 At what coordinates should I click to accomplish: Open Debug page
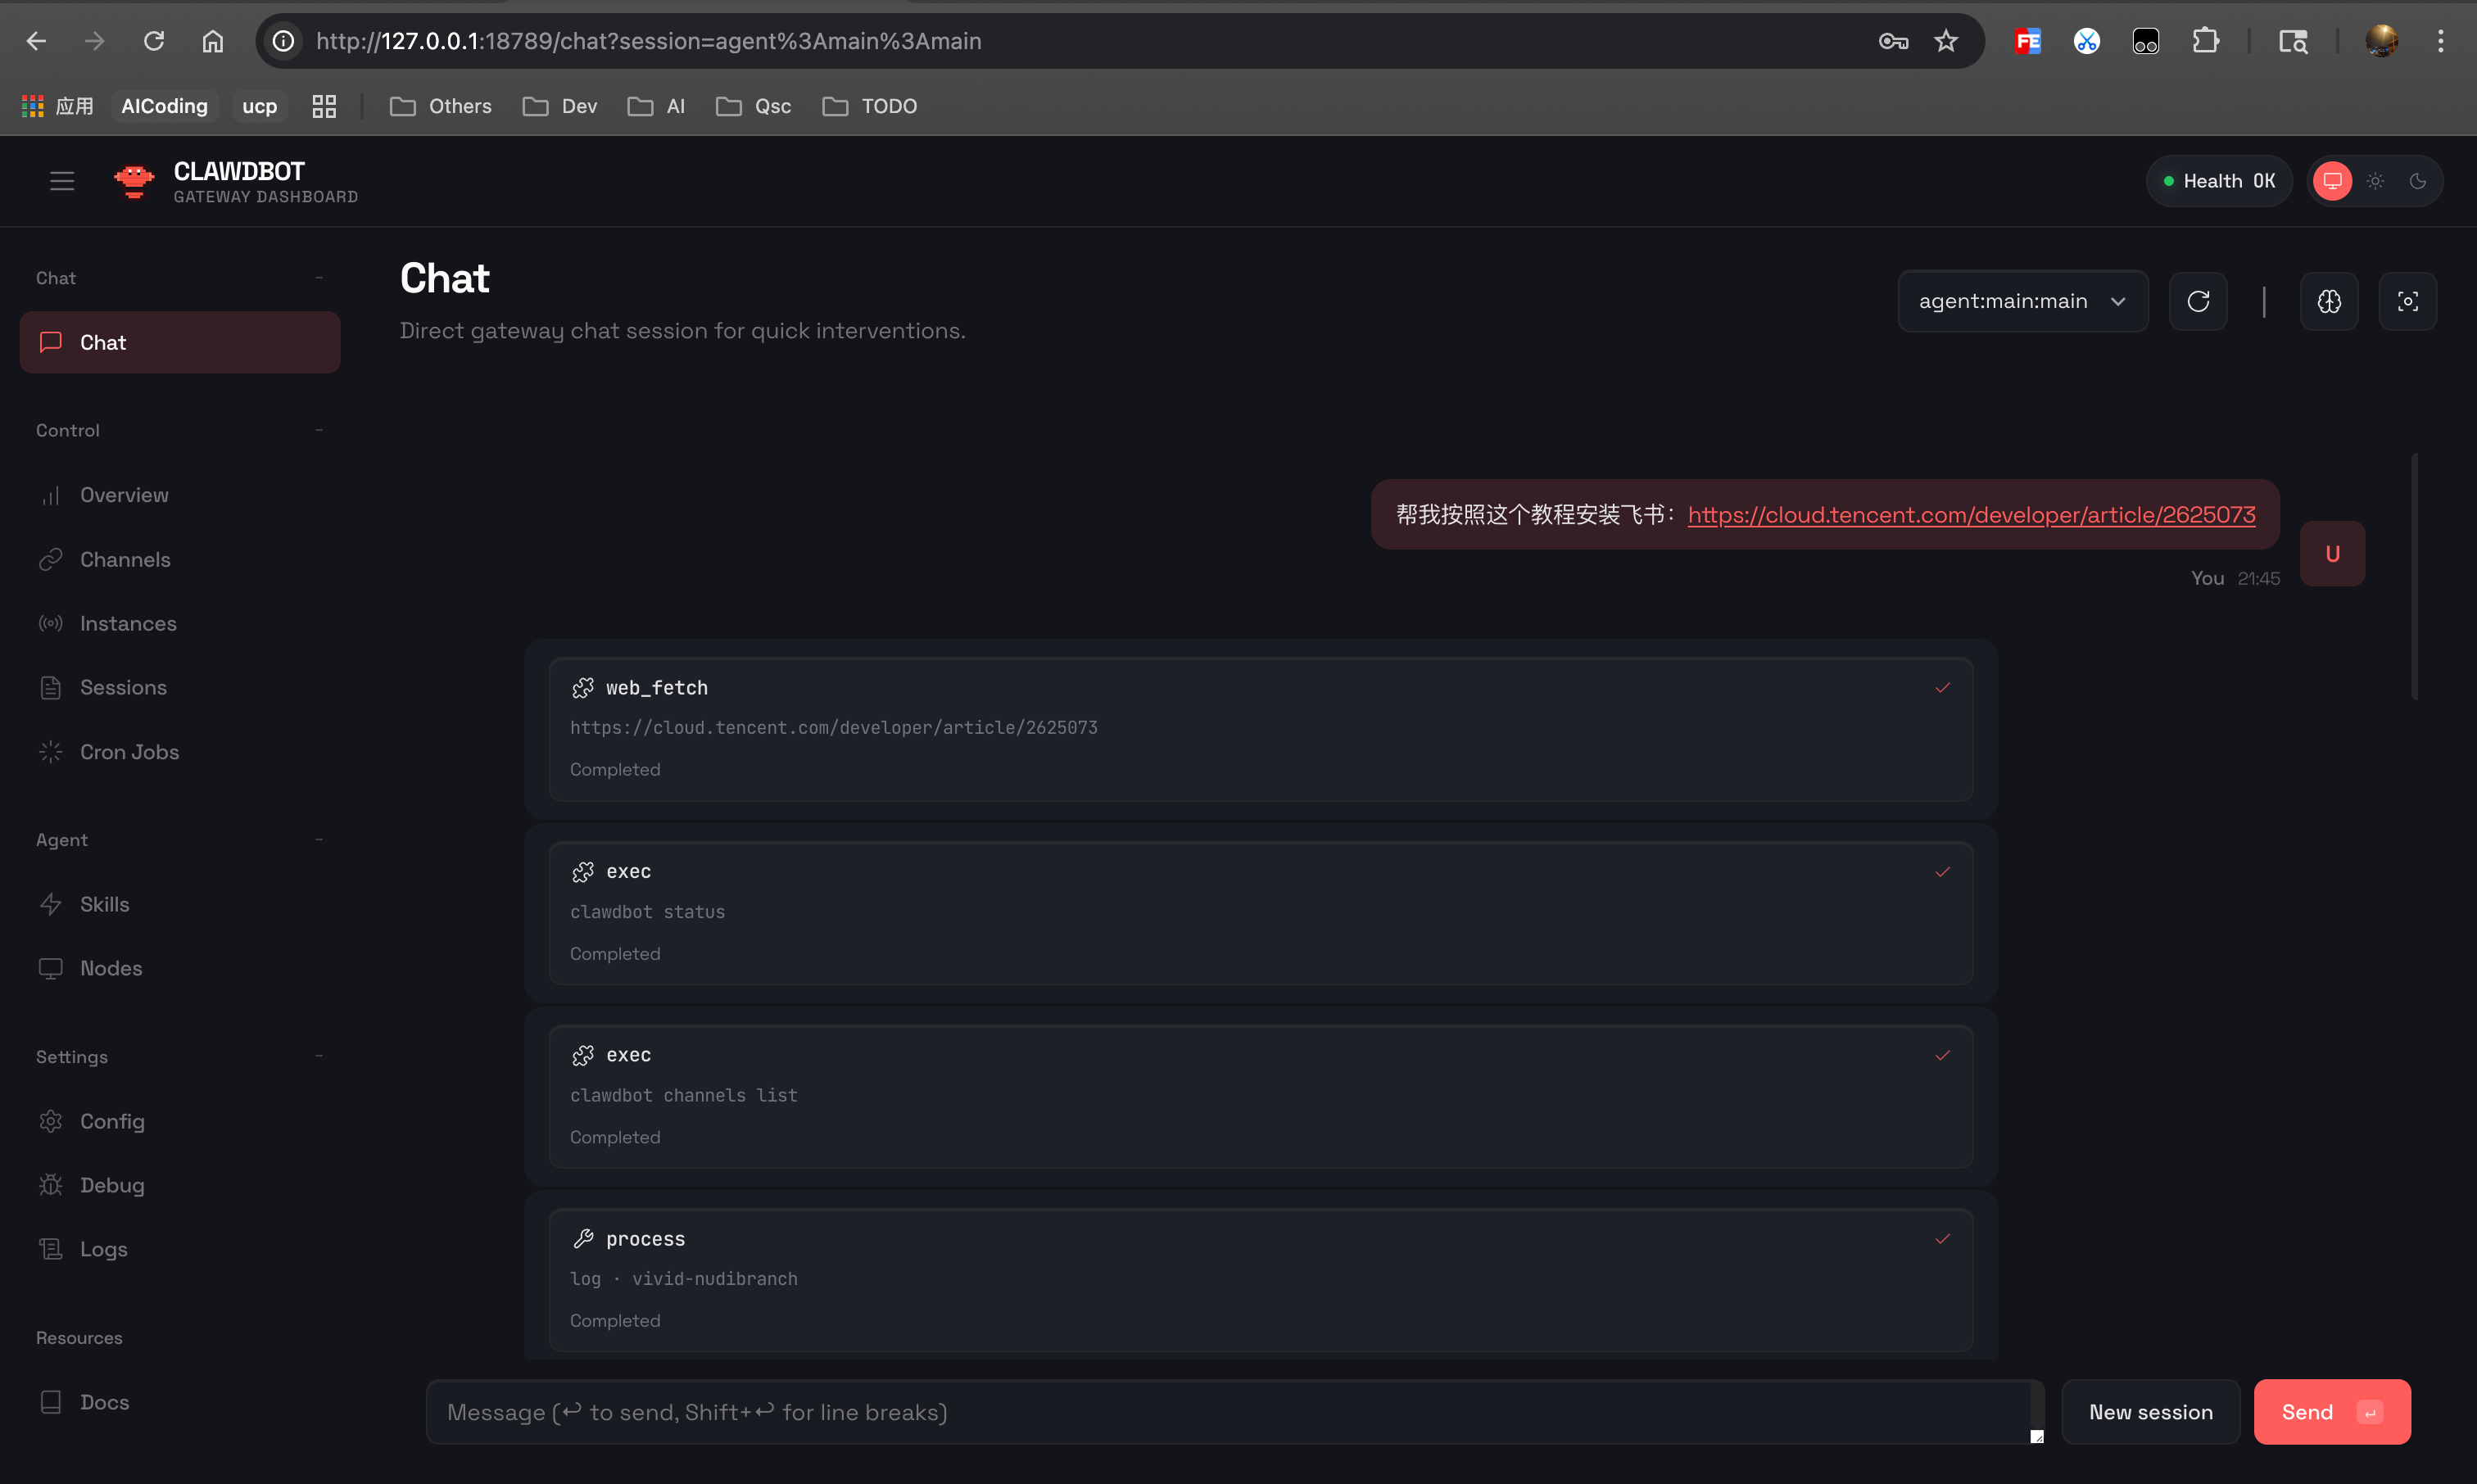180,1185
